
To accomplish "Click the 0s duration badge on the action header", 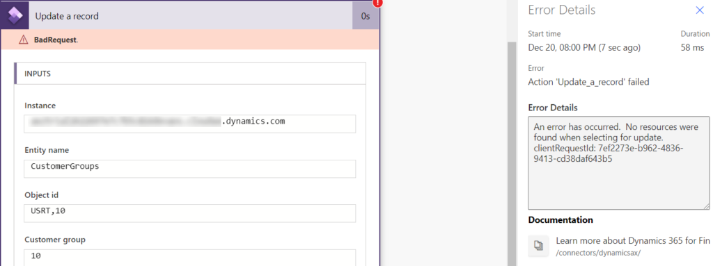I will pyautogui.click(x=366, y=16).
